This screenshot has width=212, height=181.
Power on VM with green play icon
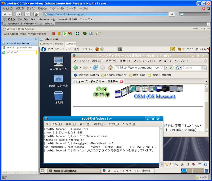pos(65,34)
